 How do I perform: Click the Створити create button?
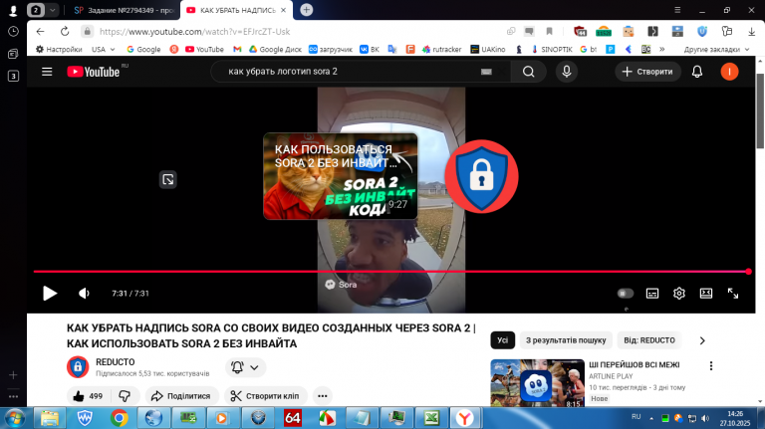tap(647, 72)
